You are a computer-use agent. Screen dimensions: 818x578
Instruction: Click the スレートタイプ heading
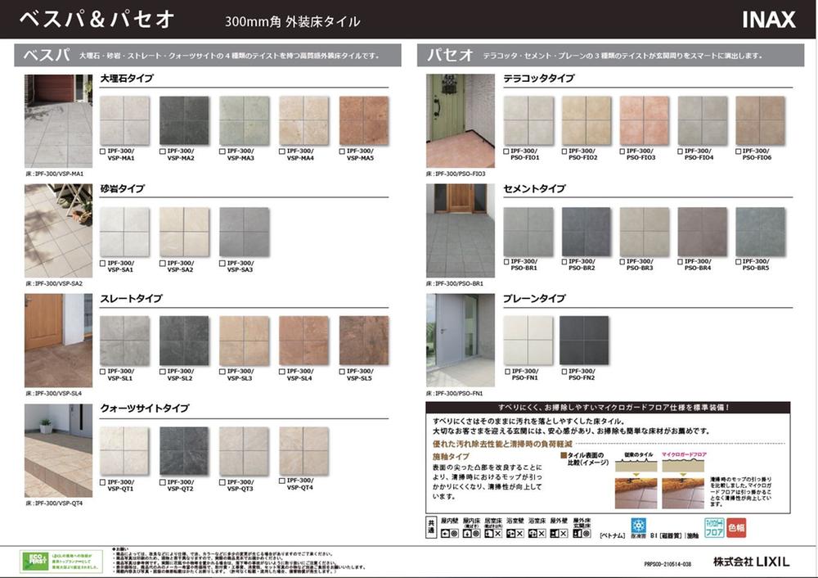(132, 299)
